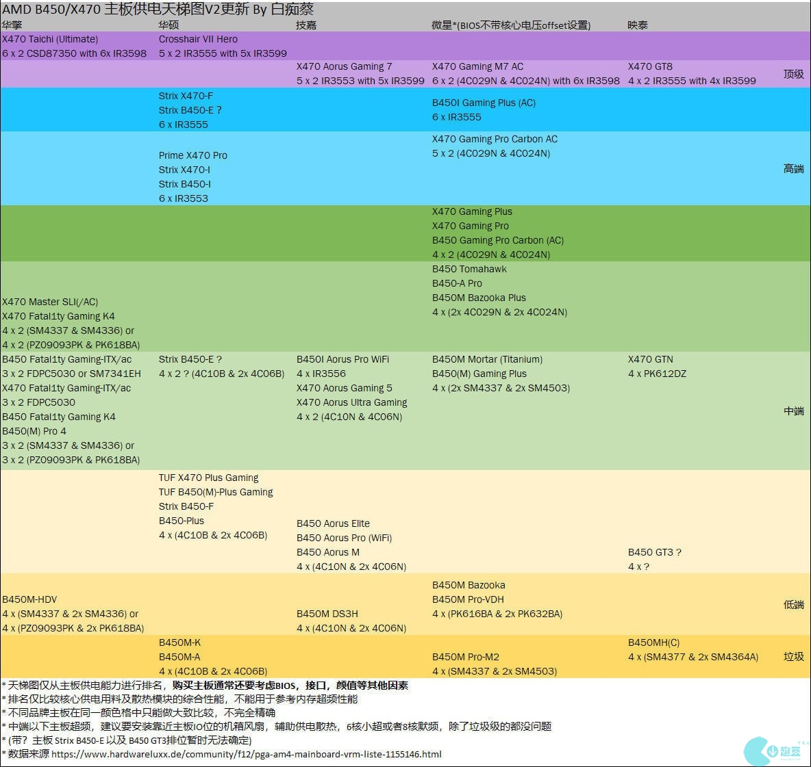Click '4 x PK612DZ' text
Viewport: 811px width, 767px height.
pos(658,374)
